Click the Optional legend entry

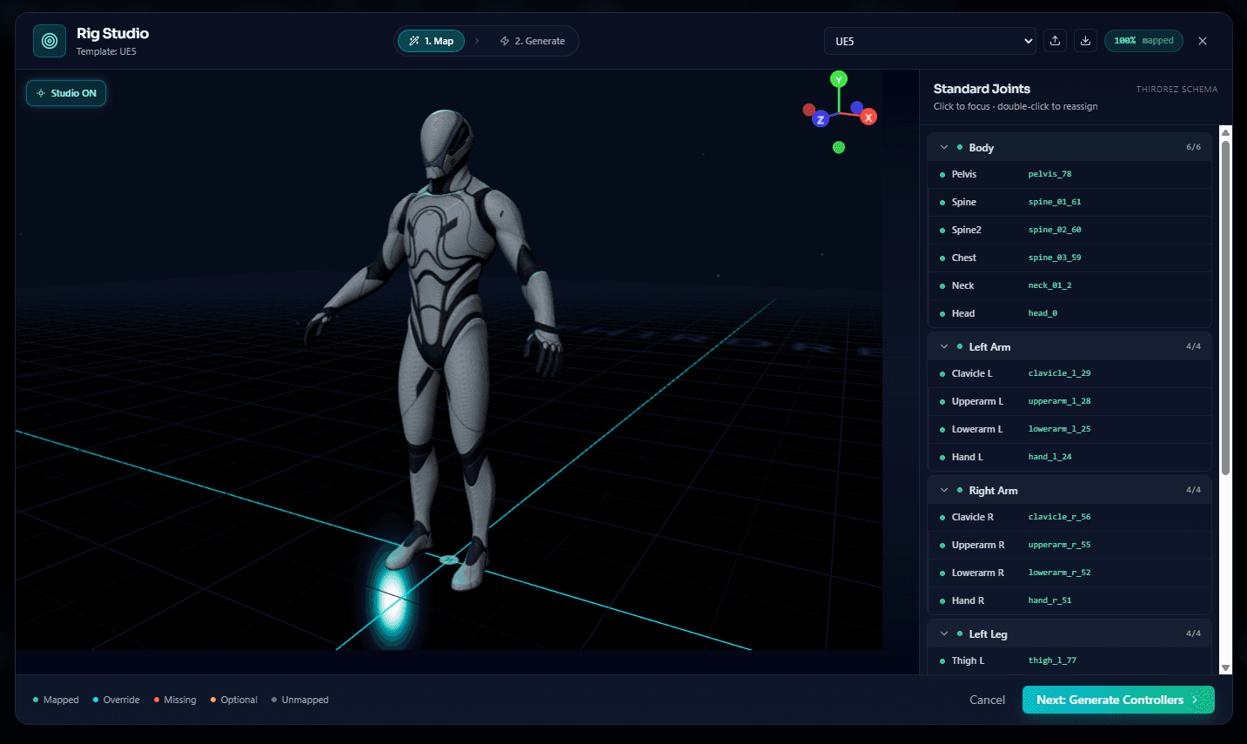click(x=234, y=700)
